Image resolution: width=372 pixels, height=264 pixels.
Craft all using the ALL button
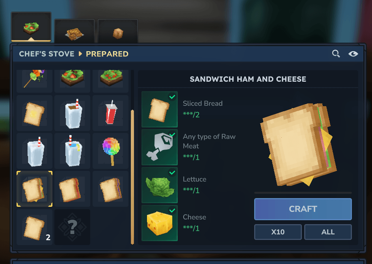click(328, 232)
